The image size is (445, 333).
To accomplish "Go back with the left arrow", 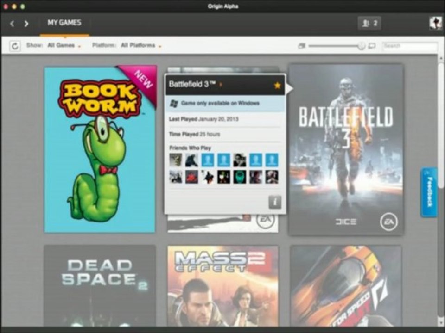I will [12, 24].
